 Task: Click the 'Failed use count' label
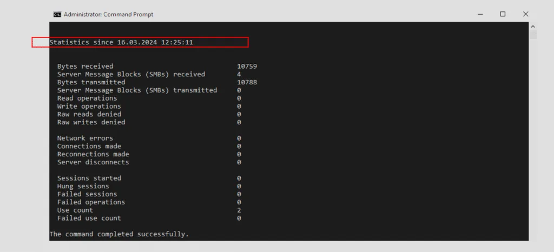pos(89,218)
